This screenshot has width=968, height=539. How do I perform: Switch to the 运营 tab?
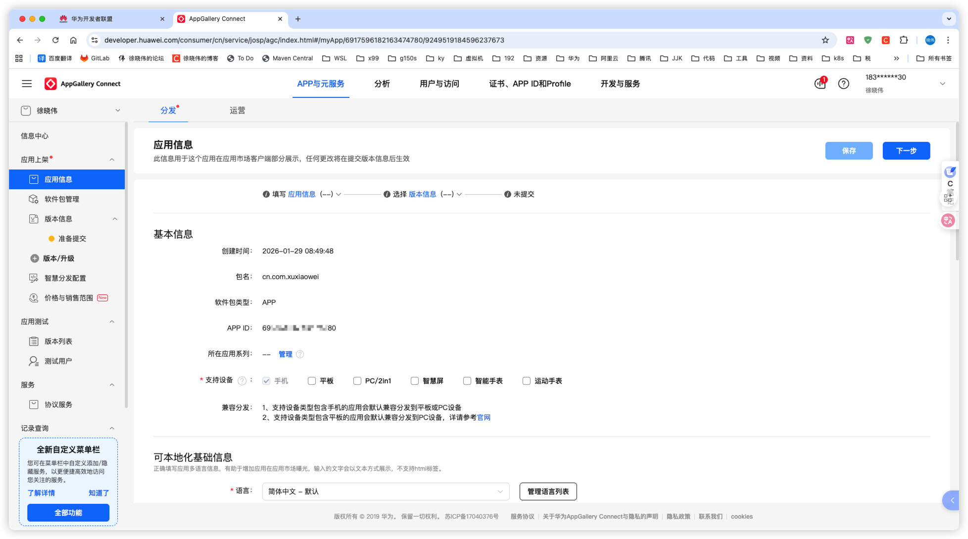pos(237,110)
